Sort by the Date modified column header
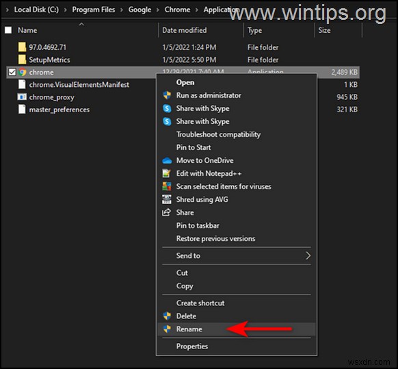This screenshot has height=369, width=398. coord(184,30)
